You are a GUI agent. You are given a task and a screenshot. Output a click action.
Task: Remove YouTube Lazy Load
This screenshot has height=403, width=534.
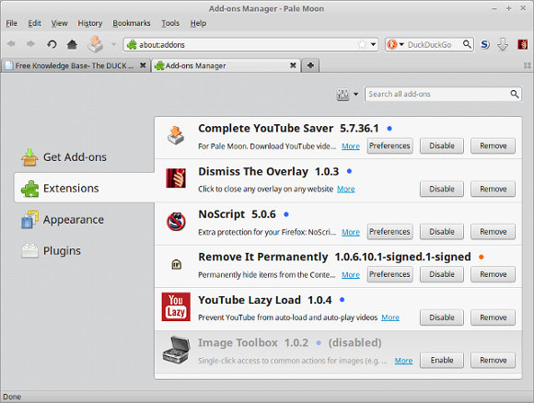point(493,317)
